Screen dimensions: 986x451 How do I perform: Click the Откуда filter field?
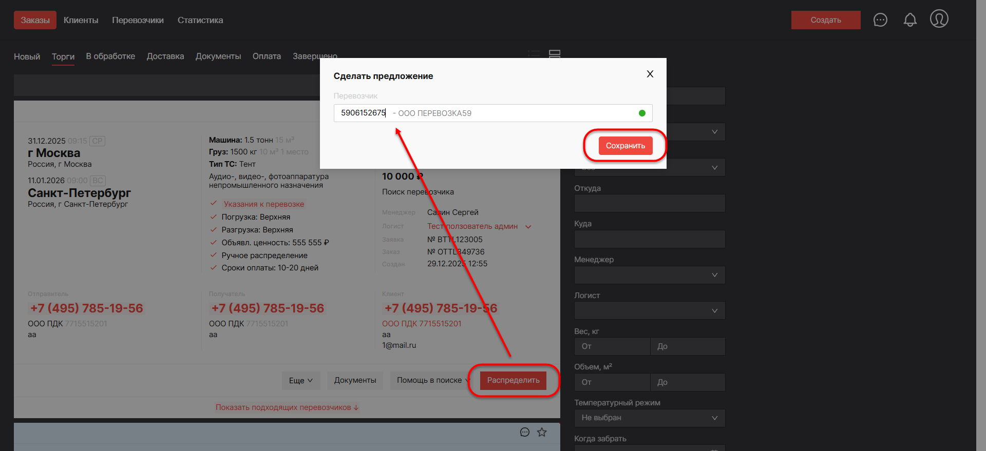[x=649, y=203]
